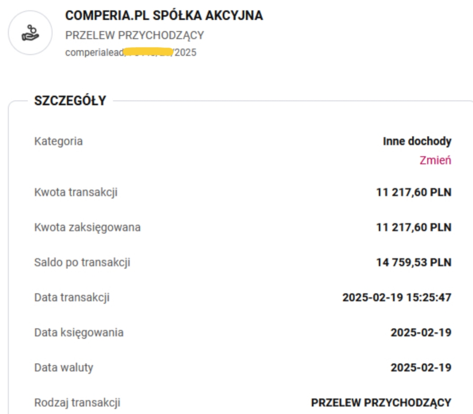Click the Data waluty date value

pyautogui.click(x=421, y=368)
